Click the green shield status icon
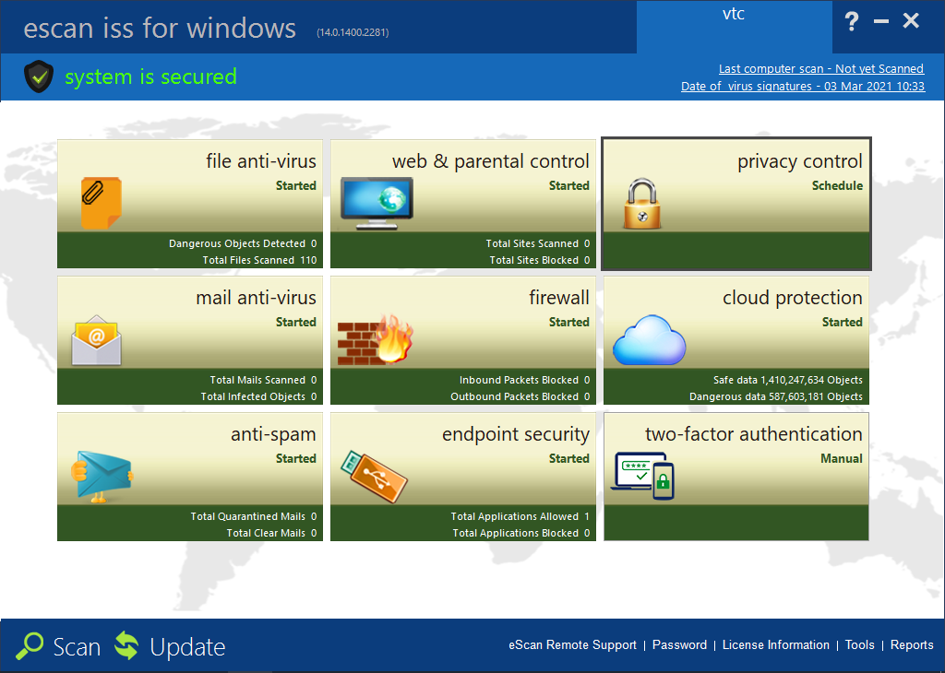The width and height of the screenshot is (945, 673). 38,77
